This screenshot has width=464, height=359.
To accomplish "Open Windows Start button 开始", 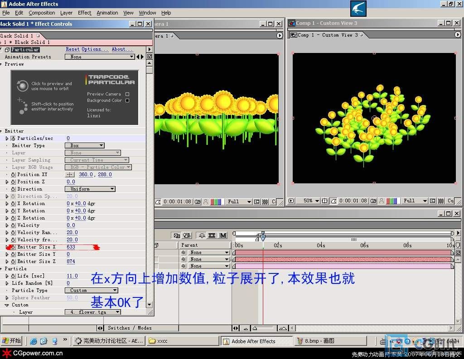I will click(x=11, y=341).
